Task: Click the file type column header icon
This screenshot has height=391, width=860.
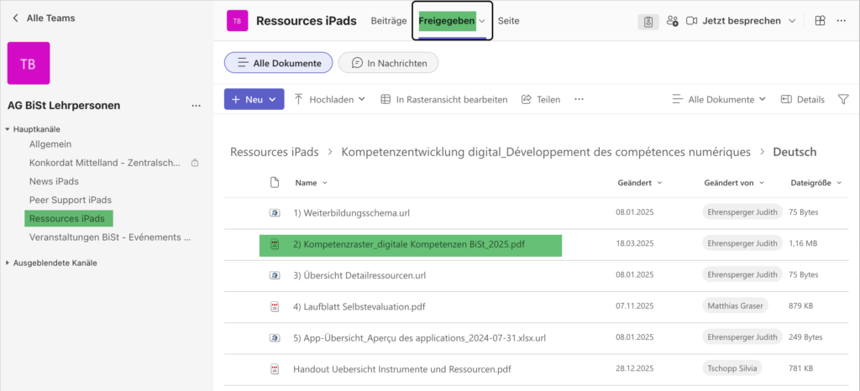Action: click(275, 182)
